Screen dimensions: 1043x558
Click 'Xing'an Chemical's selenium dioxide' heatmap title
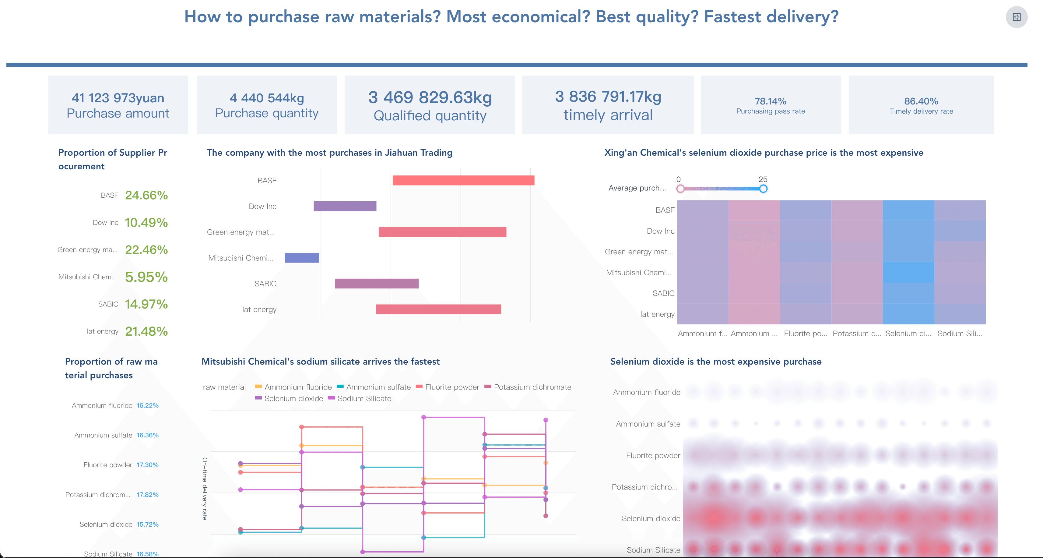click(x=764, y=152)
